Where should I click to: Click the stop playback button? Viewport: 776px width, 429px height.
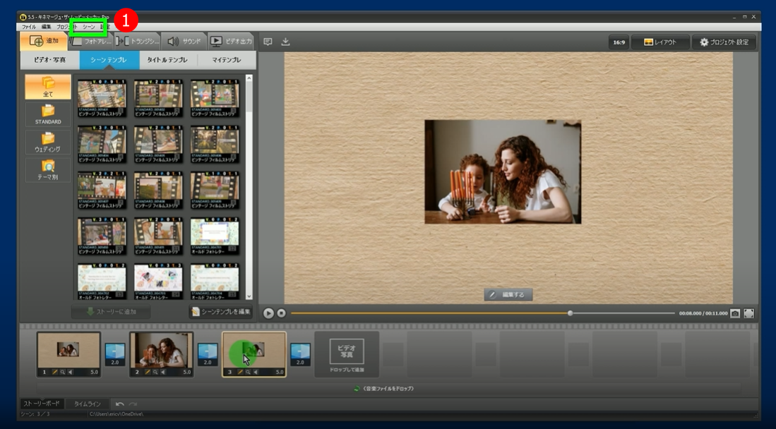281,313
